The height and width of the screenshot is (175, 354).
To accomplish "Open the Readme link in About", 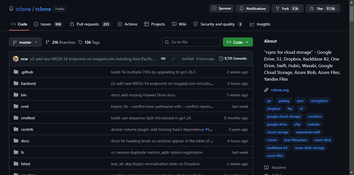I will pyautogui.click(x=275, y=167).
